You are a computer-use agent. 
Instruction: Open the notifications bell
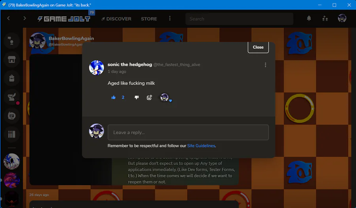click(309, 18)
